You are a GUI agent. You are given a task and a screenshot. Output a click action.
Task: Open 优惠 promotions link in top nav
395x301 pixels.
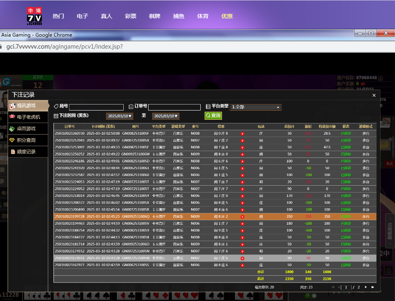click(227, 16)
